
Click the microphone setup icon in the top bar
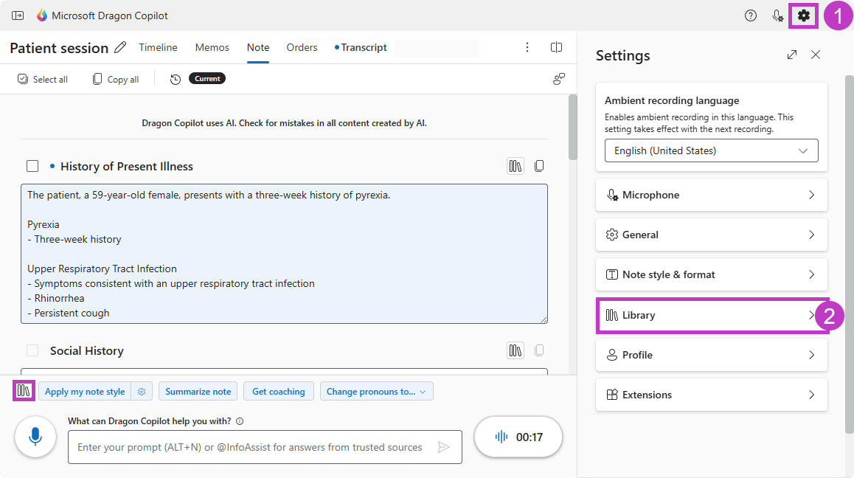click(x=777, y=15)
